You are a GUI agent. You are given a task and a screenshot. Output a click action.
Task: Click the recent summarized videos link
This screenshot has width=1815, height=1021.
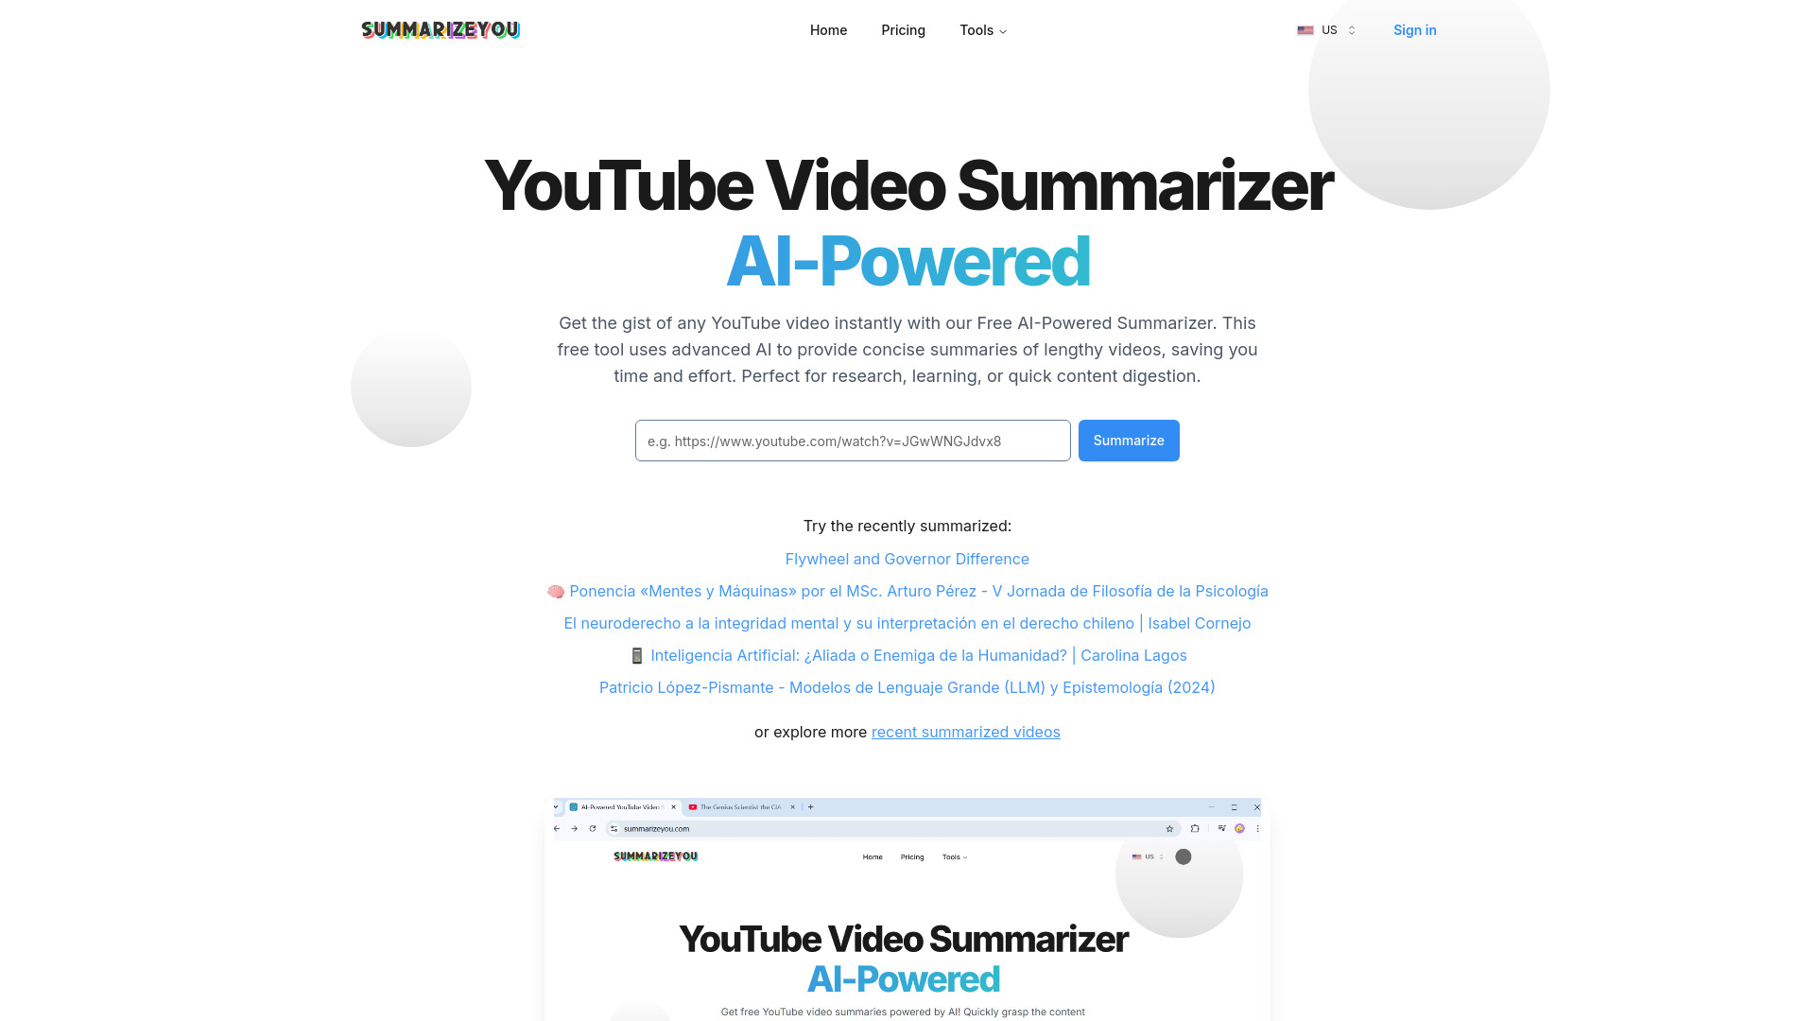[x=966, y=732]
